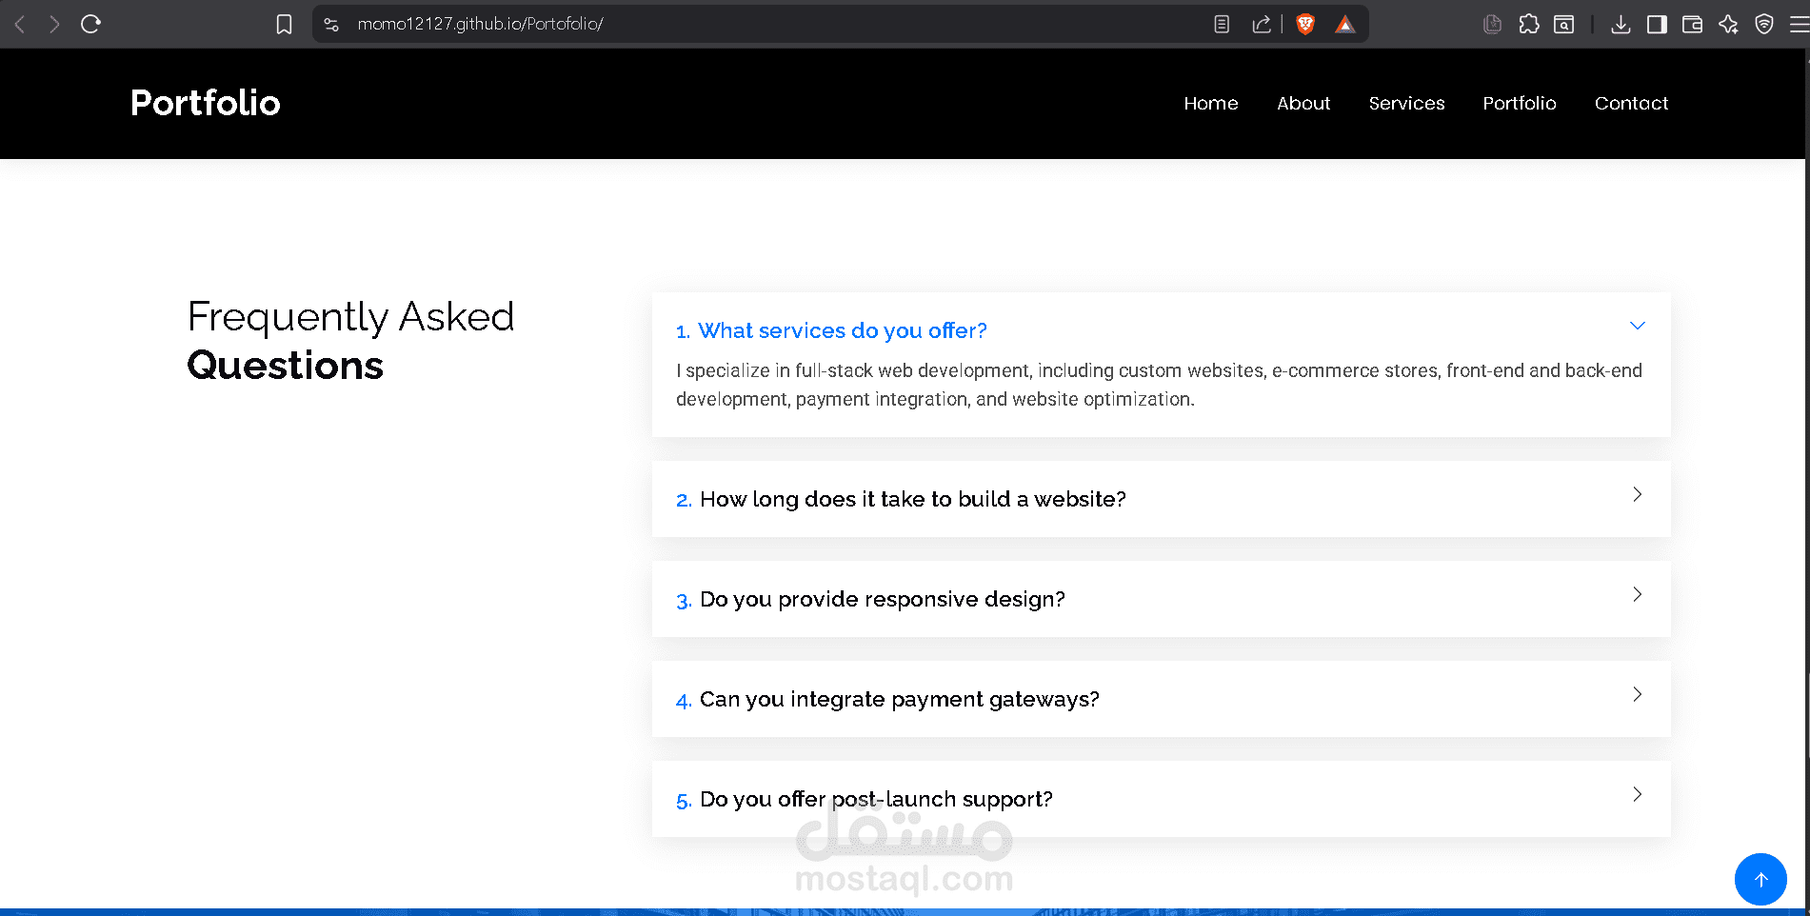Open Brave Shields lion icon
The height and width of the screenshot is (916, 1810).
[1305, 24]
